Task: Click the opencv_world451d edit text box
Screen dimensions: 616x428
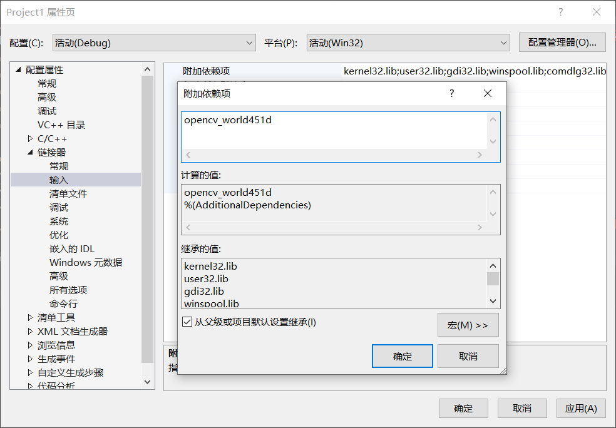Action: click(334, 131)
